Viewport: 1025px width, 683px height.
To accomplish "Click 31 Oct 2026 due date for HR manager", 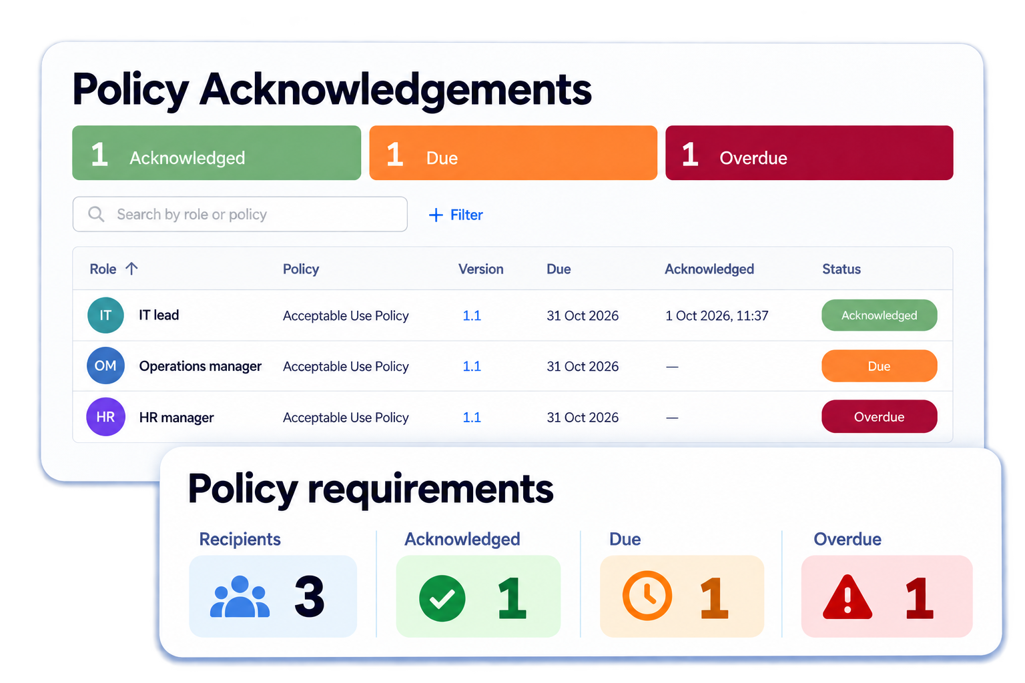I will 583,418.
